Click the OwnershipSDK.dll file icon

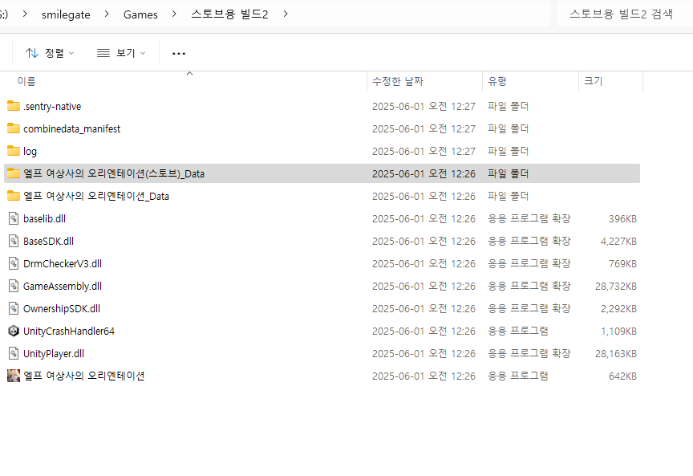(x=14, y=308)
